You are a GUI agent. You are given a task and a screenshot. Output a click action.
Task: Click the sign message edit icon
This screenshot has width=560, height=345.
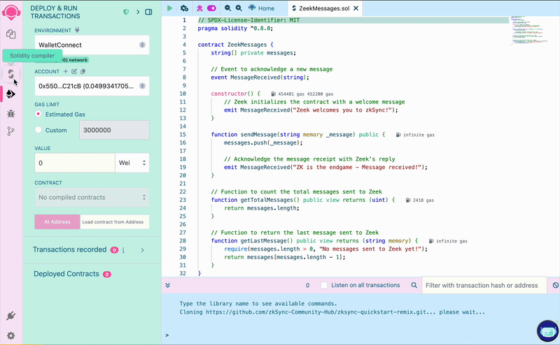(x=74, y=71)
